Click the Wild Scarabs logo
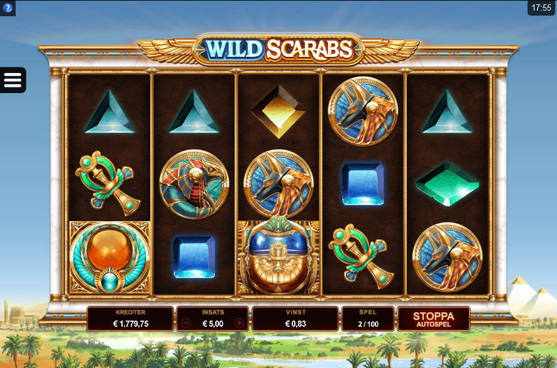Image resolution: width=557 pixels, height=368 pixels. (x=279, y=49)
